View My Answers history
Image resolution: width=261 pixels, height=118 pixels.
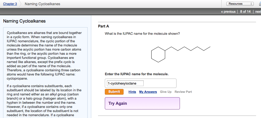[148, 92]
